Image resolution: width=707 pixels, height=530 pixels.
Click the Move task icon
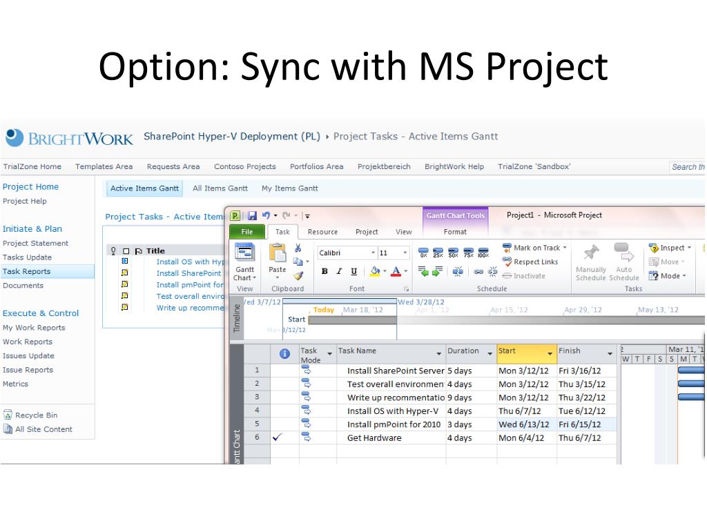pyautogui.click(x=654, y=262)
